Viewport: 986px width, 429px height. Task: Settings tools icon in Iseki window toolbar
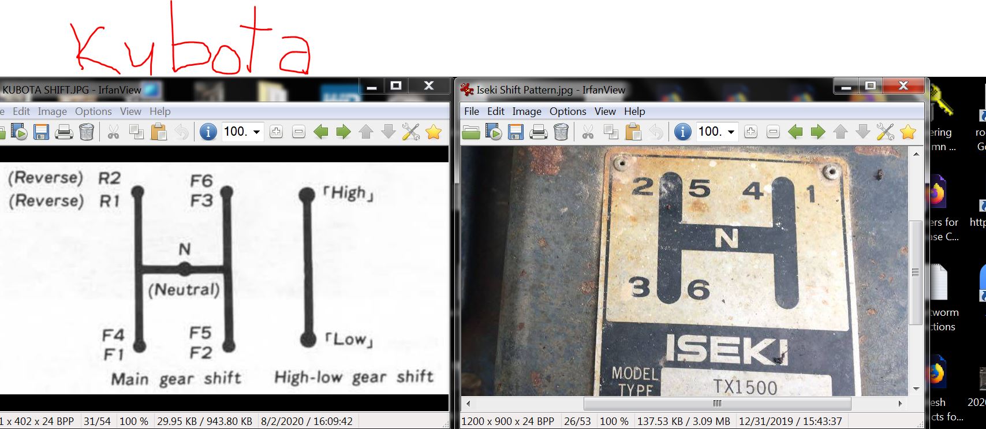tap(885, 132)
